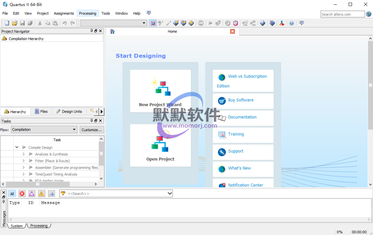Expand the Analysis & Synthesis task
The width and height of the screenshot is (373, 235).
coord(24,154)
